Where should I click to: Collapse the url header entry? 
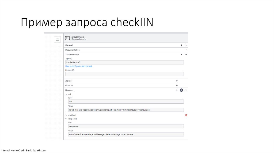tap(66, 94)
